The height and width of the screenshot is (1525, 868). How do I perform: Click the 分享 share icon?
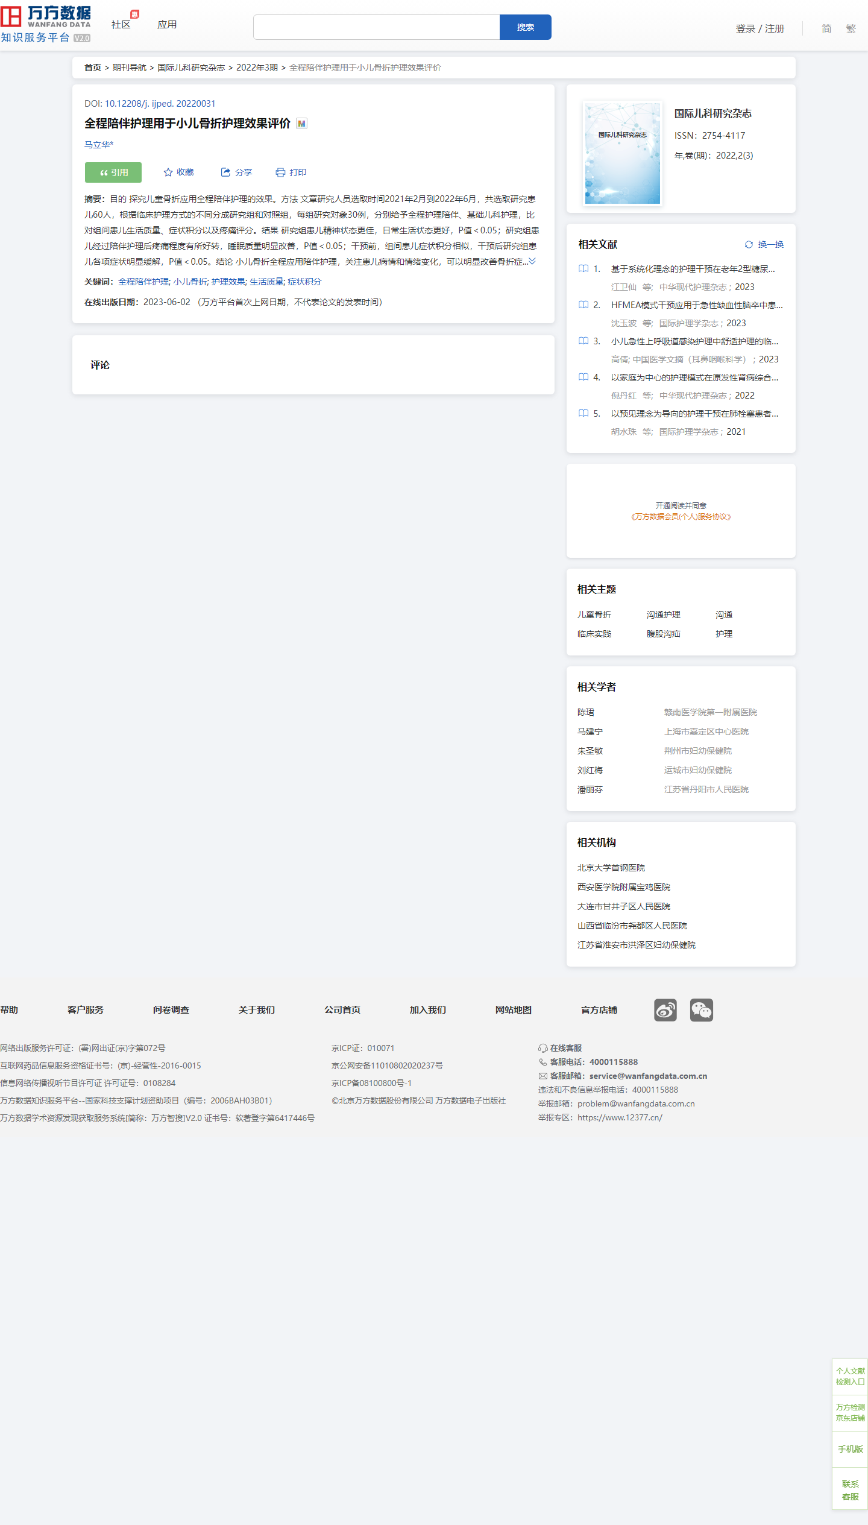[225, 172]
